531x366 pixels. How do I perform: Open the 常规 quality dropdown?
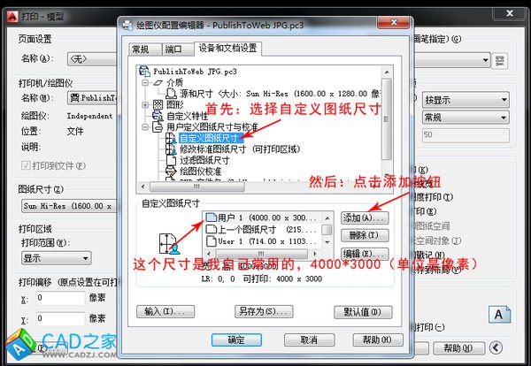[x=466, y=118]
